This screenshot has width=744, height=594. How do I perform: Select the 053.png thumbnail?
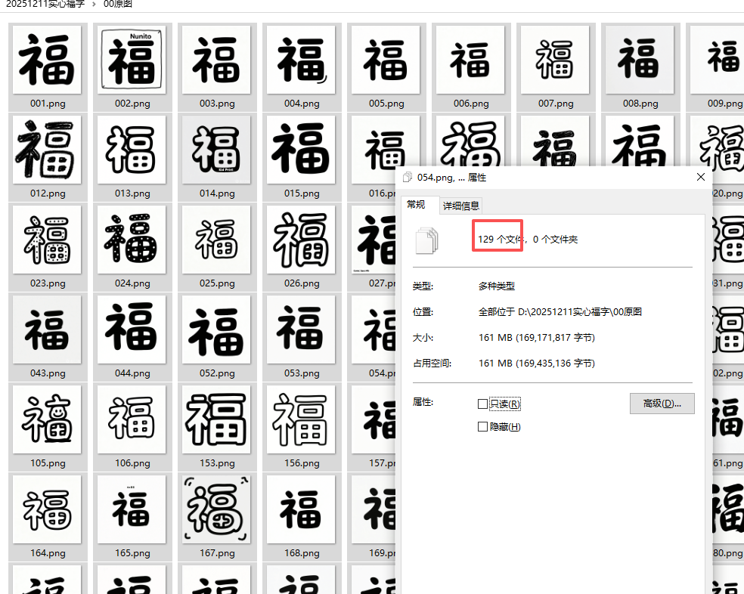pyautogui.click(x=301, y=329)
